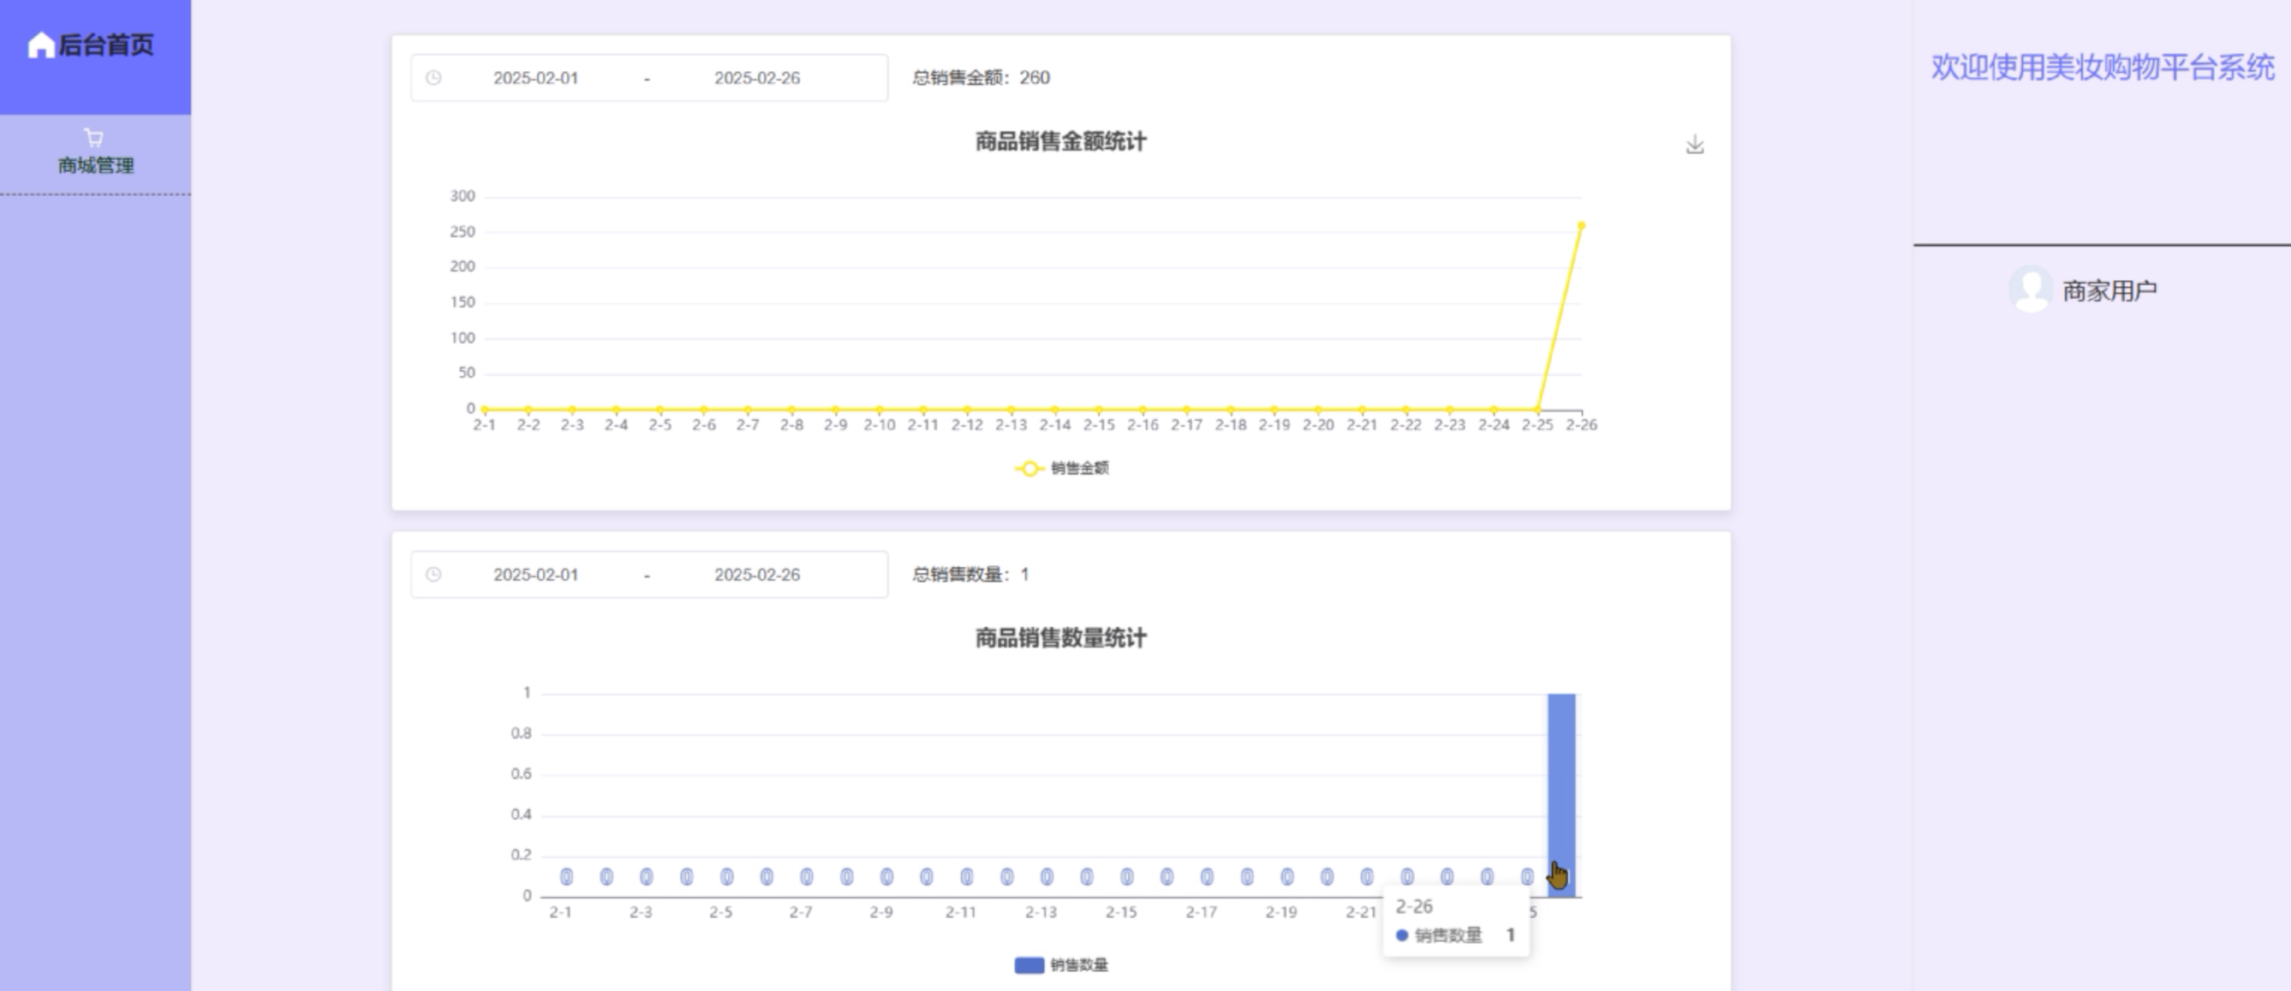Toggle the 销售数量 bar legend
2291x991 pixels.
[x=1029, y=965]
